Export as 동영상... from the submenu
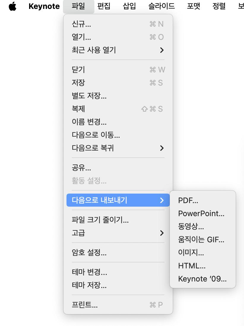244x326 pixels. point(203,227)
